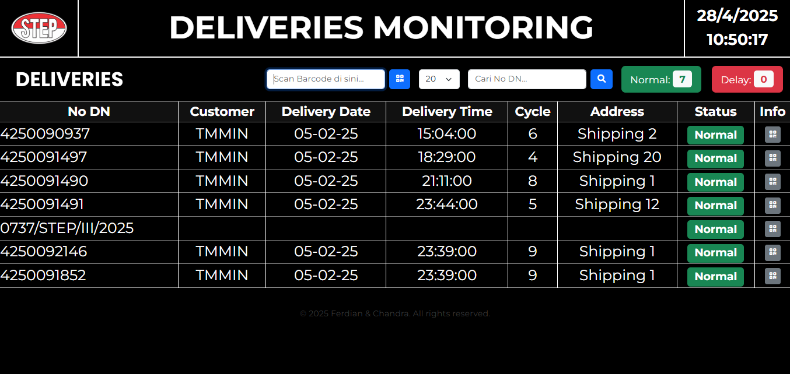Click the Delay: 0 counter badge

tap(747, 79)
